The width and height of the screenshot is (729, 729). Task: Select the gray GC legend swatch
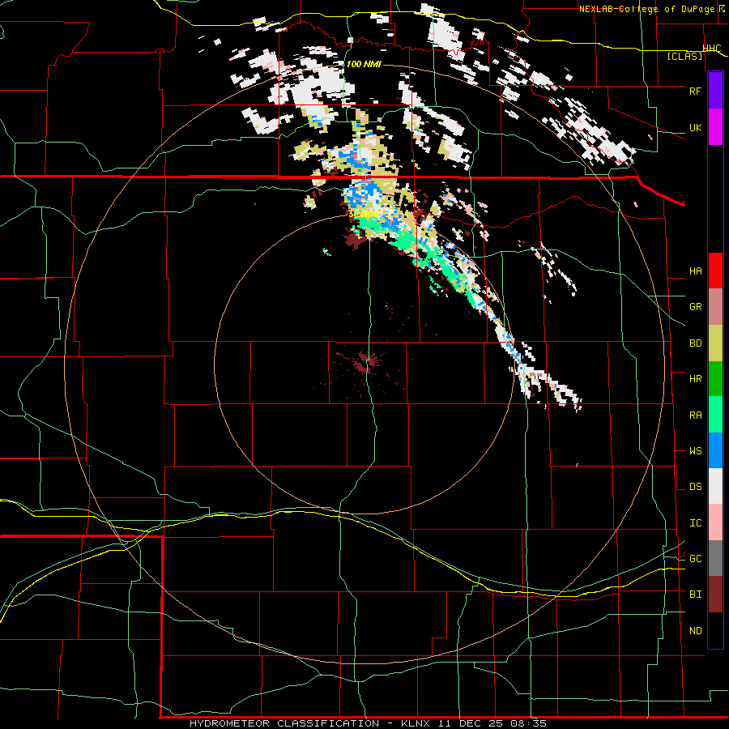click(715, 558)
